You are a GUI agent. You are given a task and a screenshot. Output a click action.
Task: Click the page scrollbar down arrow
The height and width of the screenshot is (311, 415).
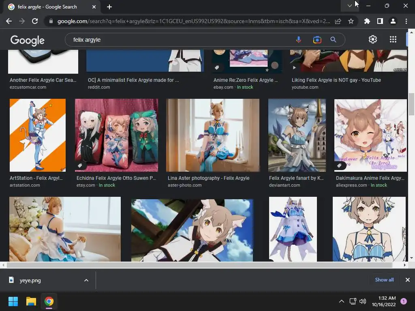(411, 258)
